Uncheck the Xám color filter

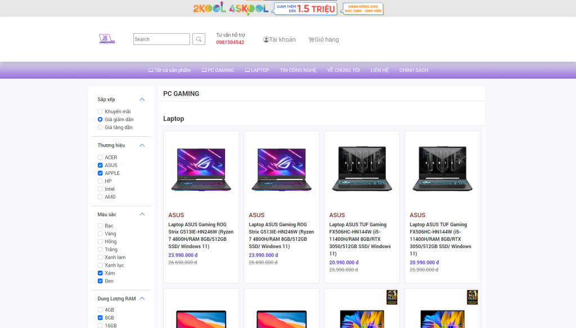(100, 273)
